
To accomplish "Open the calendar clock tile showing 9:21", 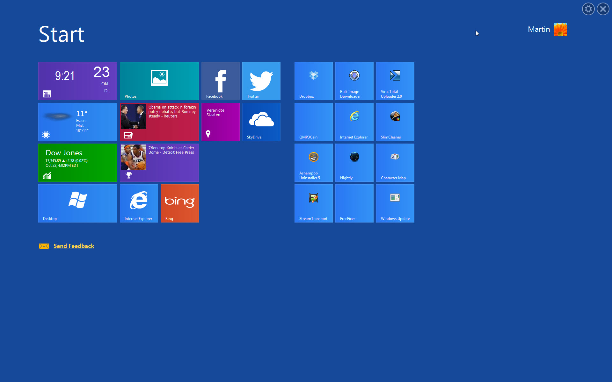I will pyautogui.click(x=78, y=81).
